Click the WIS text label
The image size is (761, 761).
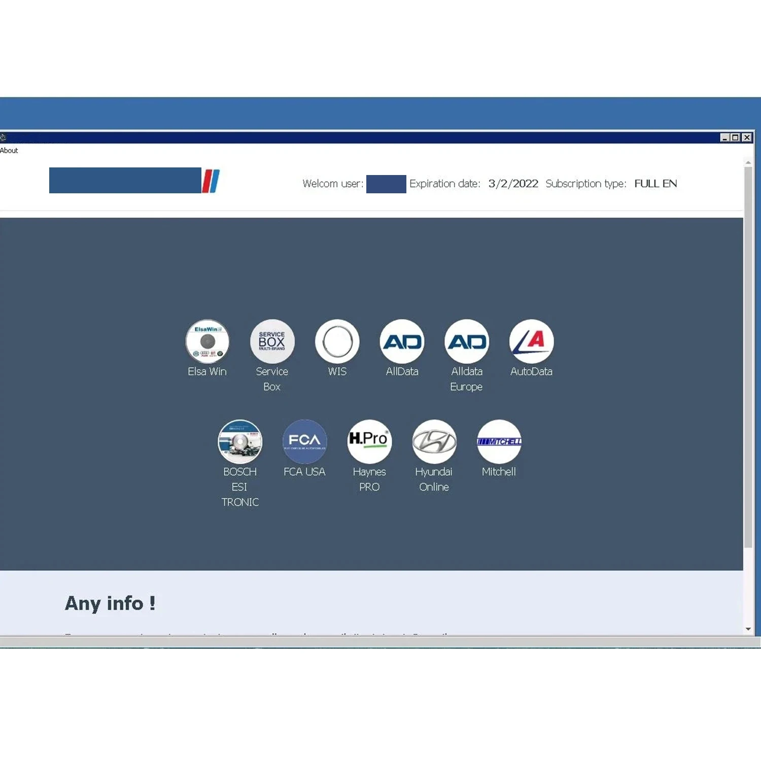[x=337, y=371]
